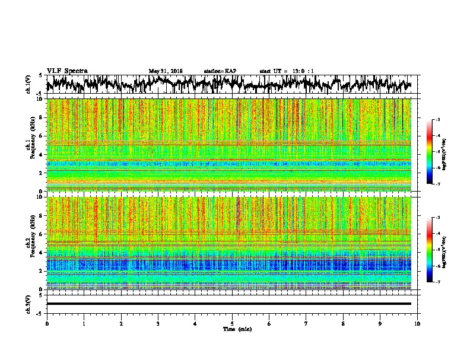
Task: Select the date text "May 31, 2018"
Action: tap(166, 71)
